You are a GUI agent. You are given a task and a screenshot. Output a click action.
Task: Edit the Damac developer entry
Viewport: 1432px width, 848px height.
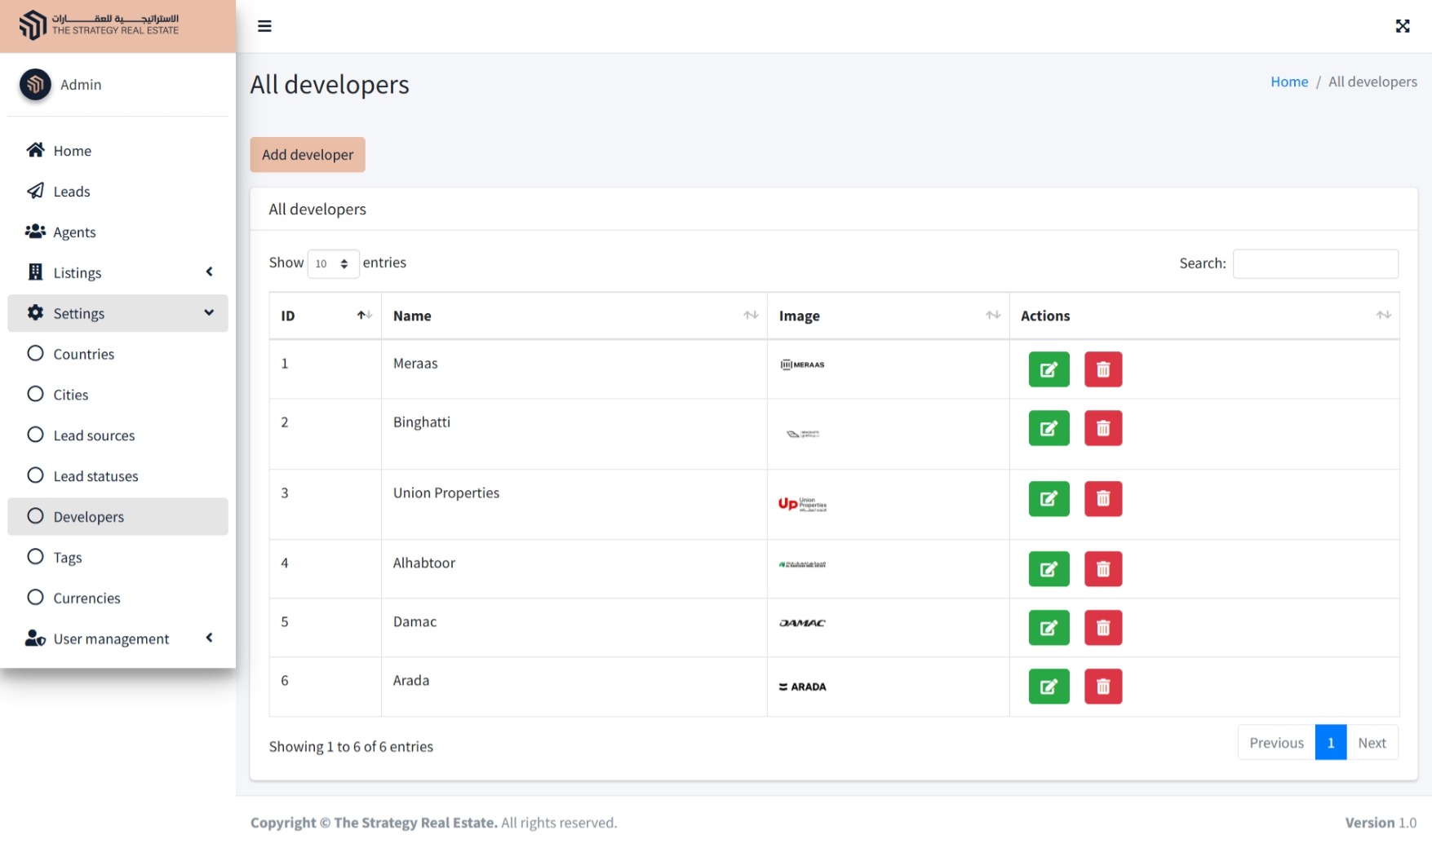click(1049, 628)
